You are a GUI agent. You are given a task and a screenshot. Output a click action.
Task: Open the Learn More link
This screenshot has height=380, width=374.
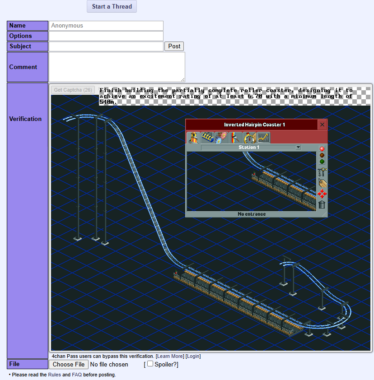click(170, 356)
